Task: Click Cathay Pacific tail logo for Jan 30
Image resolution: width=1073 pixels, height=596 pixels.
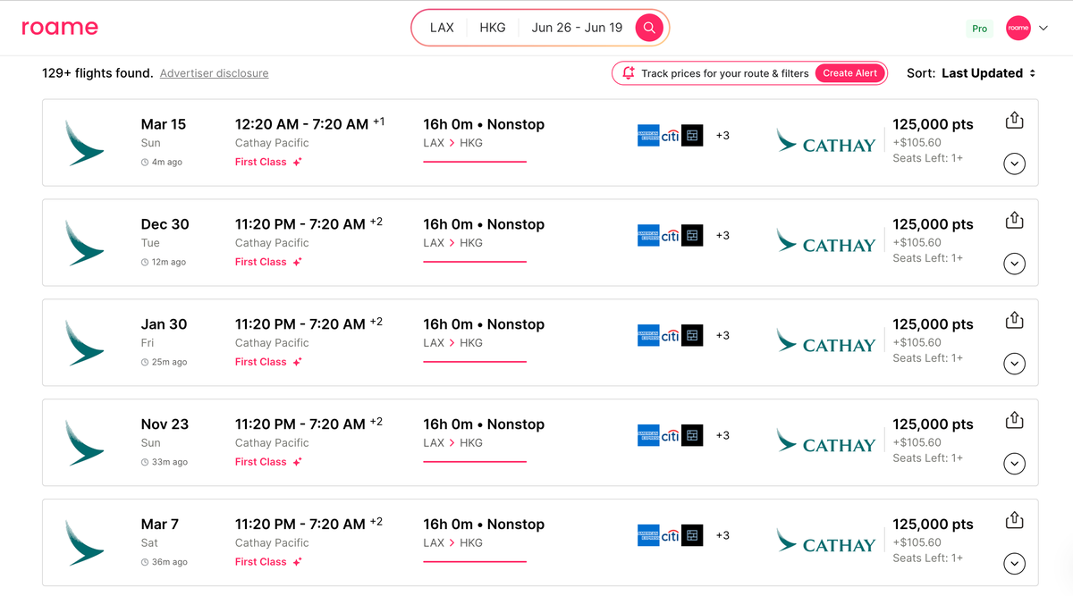Action: point(84,343)
